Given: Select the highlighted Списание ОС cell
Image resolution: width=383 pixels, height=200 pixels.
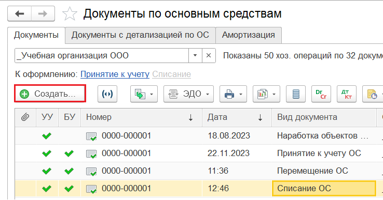Looking at the screenshot, I should (324, 189).
